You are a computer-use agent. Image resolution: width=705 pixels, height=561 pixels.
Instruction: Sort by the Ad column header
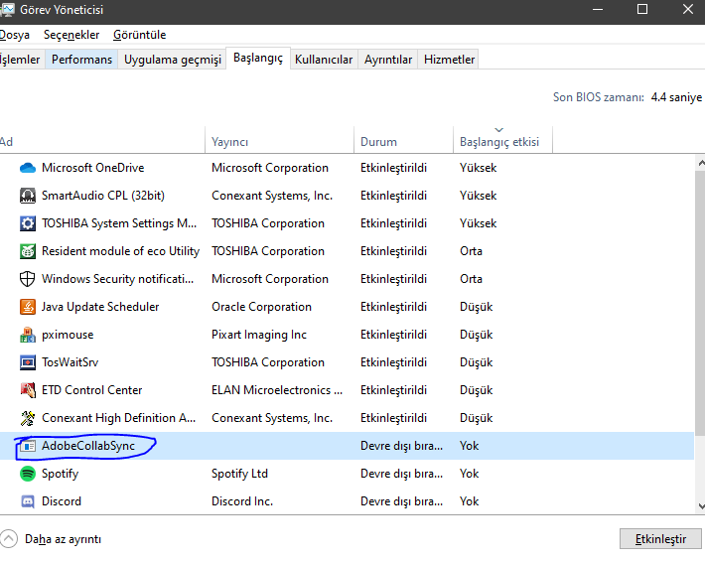click(x=102, y=141)
